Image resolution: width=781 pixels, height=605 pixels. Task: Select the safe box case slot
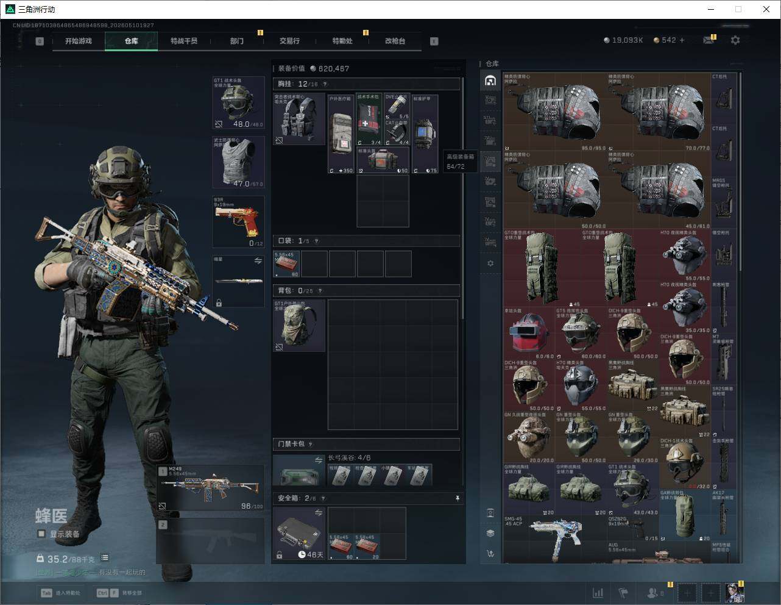(x=299, y=534)
